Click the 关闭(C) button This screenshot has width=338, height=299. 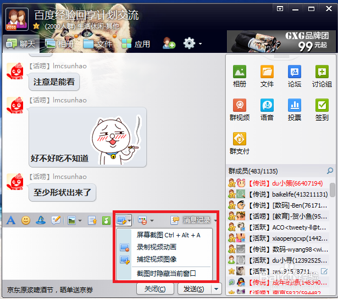155,289
